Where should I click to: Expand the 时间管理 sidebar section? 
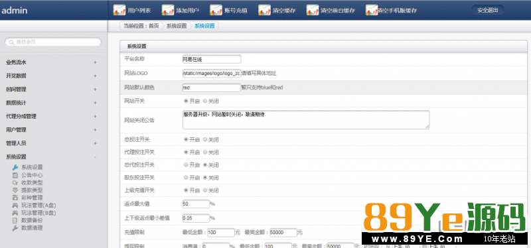click(95, 90)
